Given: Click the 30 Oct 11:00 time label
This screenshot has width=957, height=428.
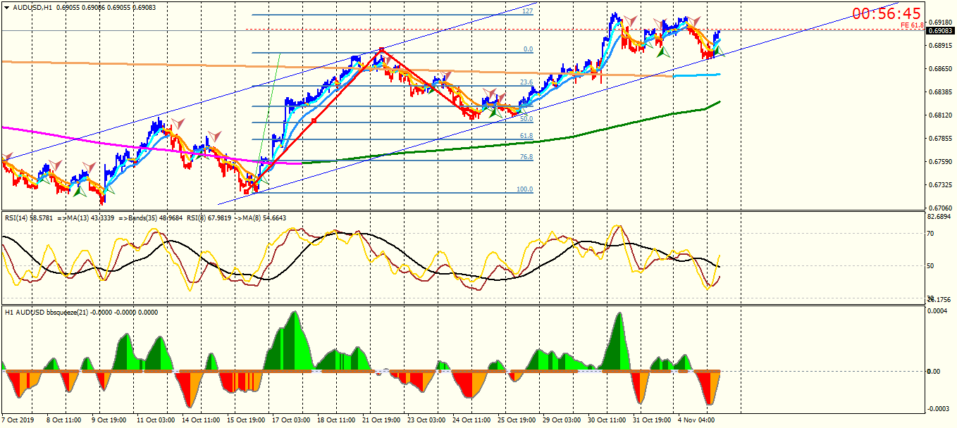Looking at the screenshot, I should 607,420.
